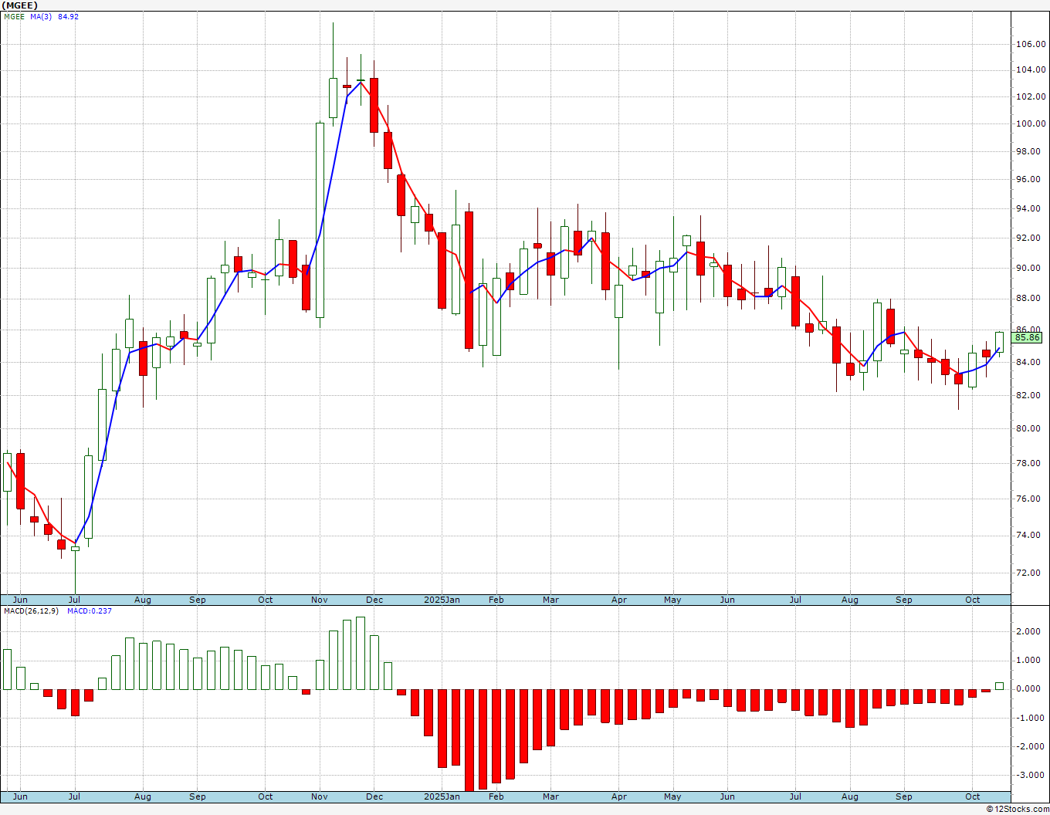This screenshot has height=815, width=1050.
Task: Click the 106.00 price axis label
Action: (1031, 45)
